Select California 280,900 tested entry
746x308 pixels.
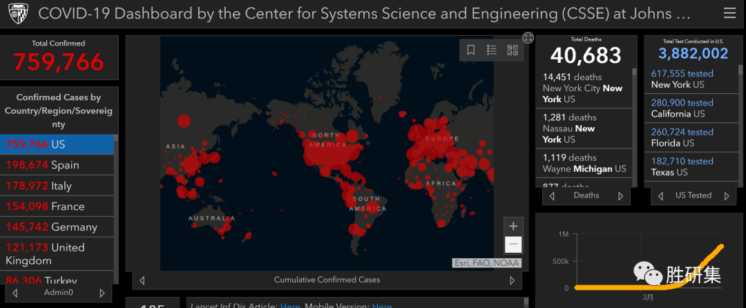pyautogui.click(x=691, y=108)
